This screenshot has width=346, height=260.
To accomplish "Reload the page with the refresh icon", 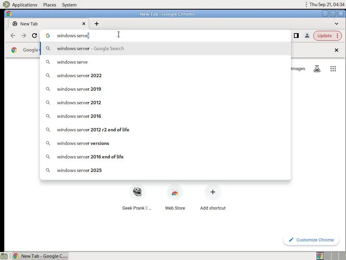I will 34,36.
